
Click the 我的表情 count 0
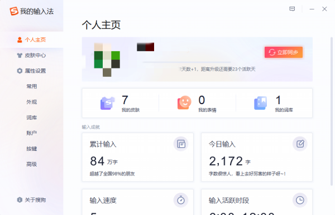pyautogui.click(x=202, y=100)
